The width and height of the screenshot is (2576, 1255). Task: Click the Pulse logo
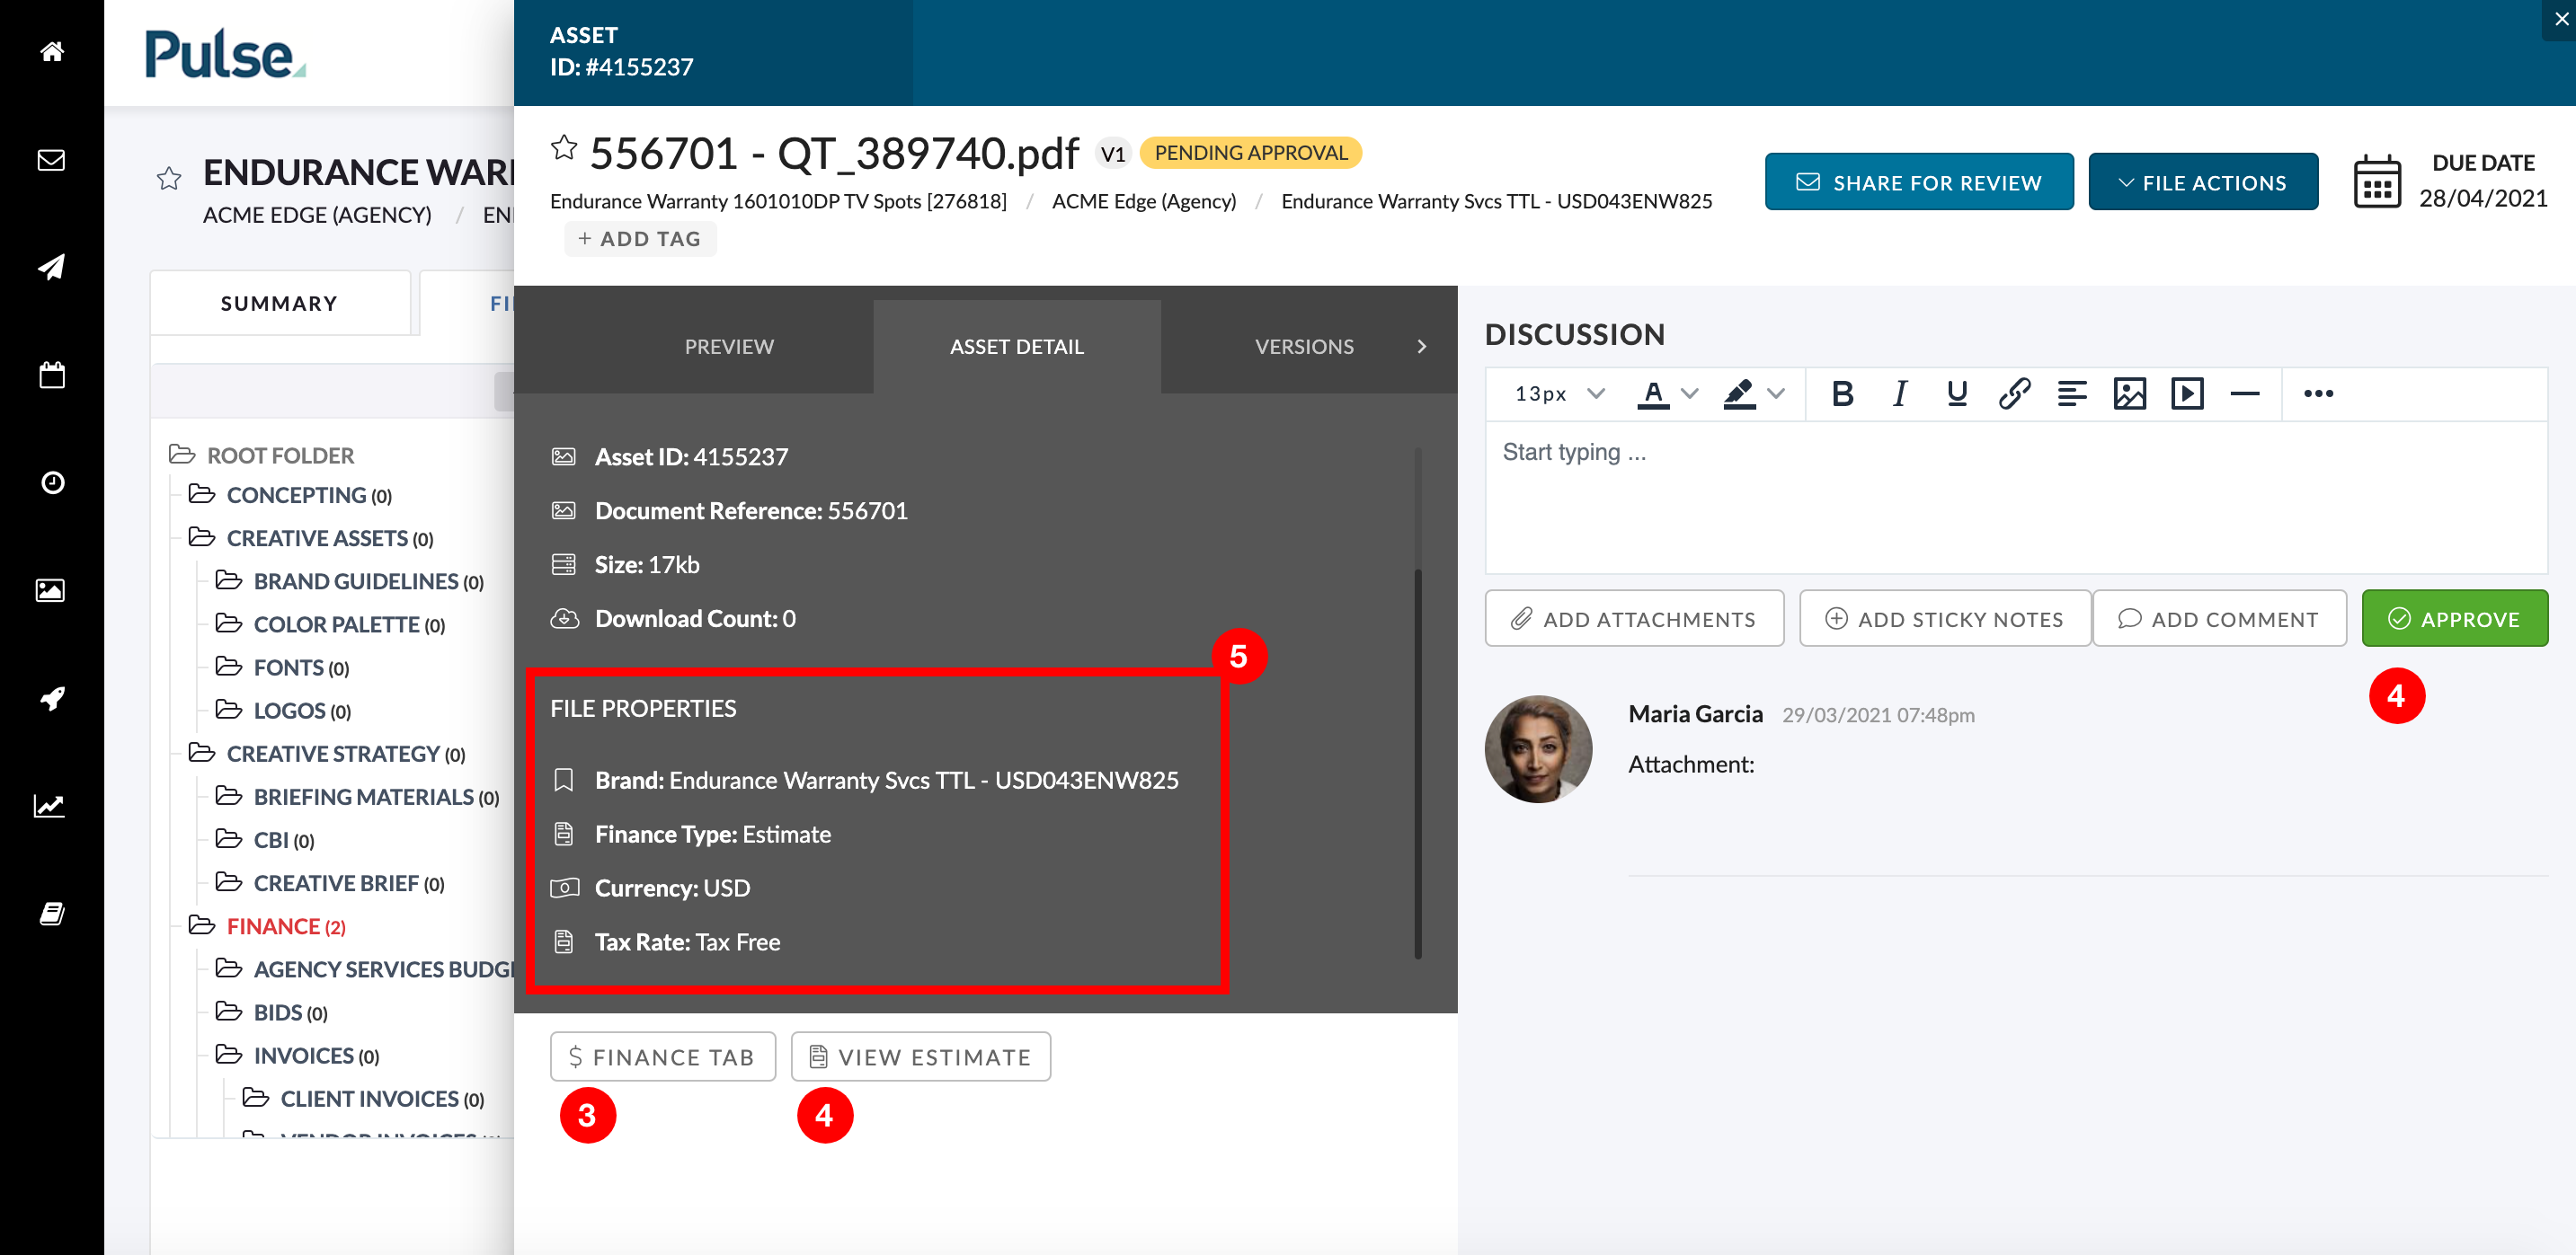pos(225,54)
